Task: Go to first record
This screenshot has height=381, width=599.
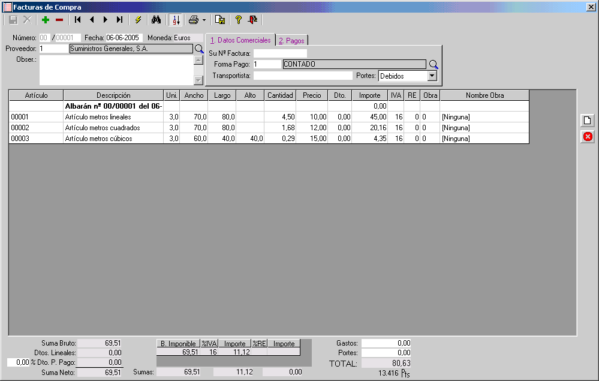Action: coord(77,20)
